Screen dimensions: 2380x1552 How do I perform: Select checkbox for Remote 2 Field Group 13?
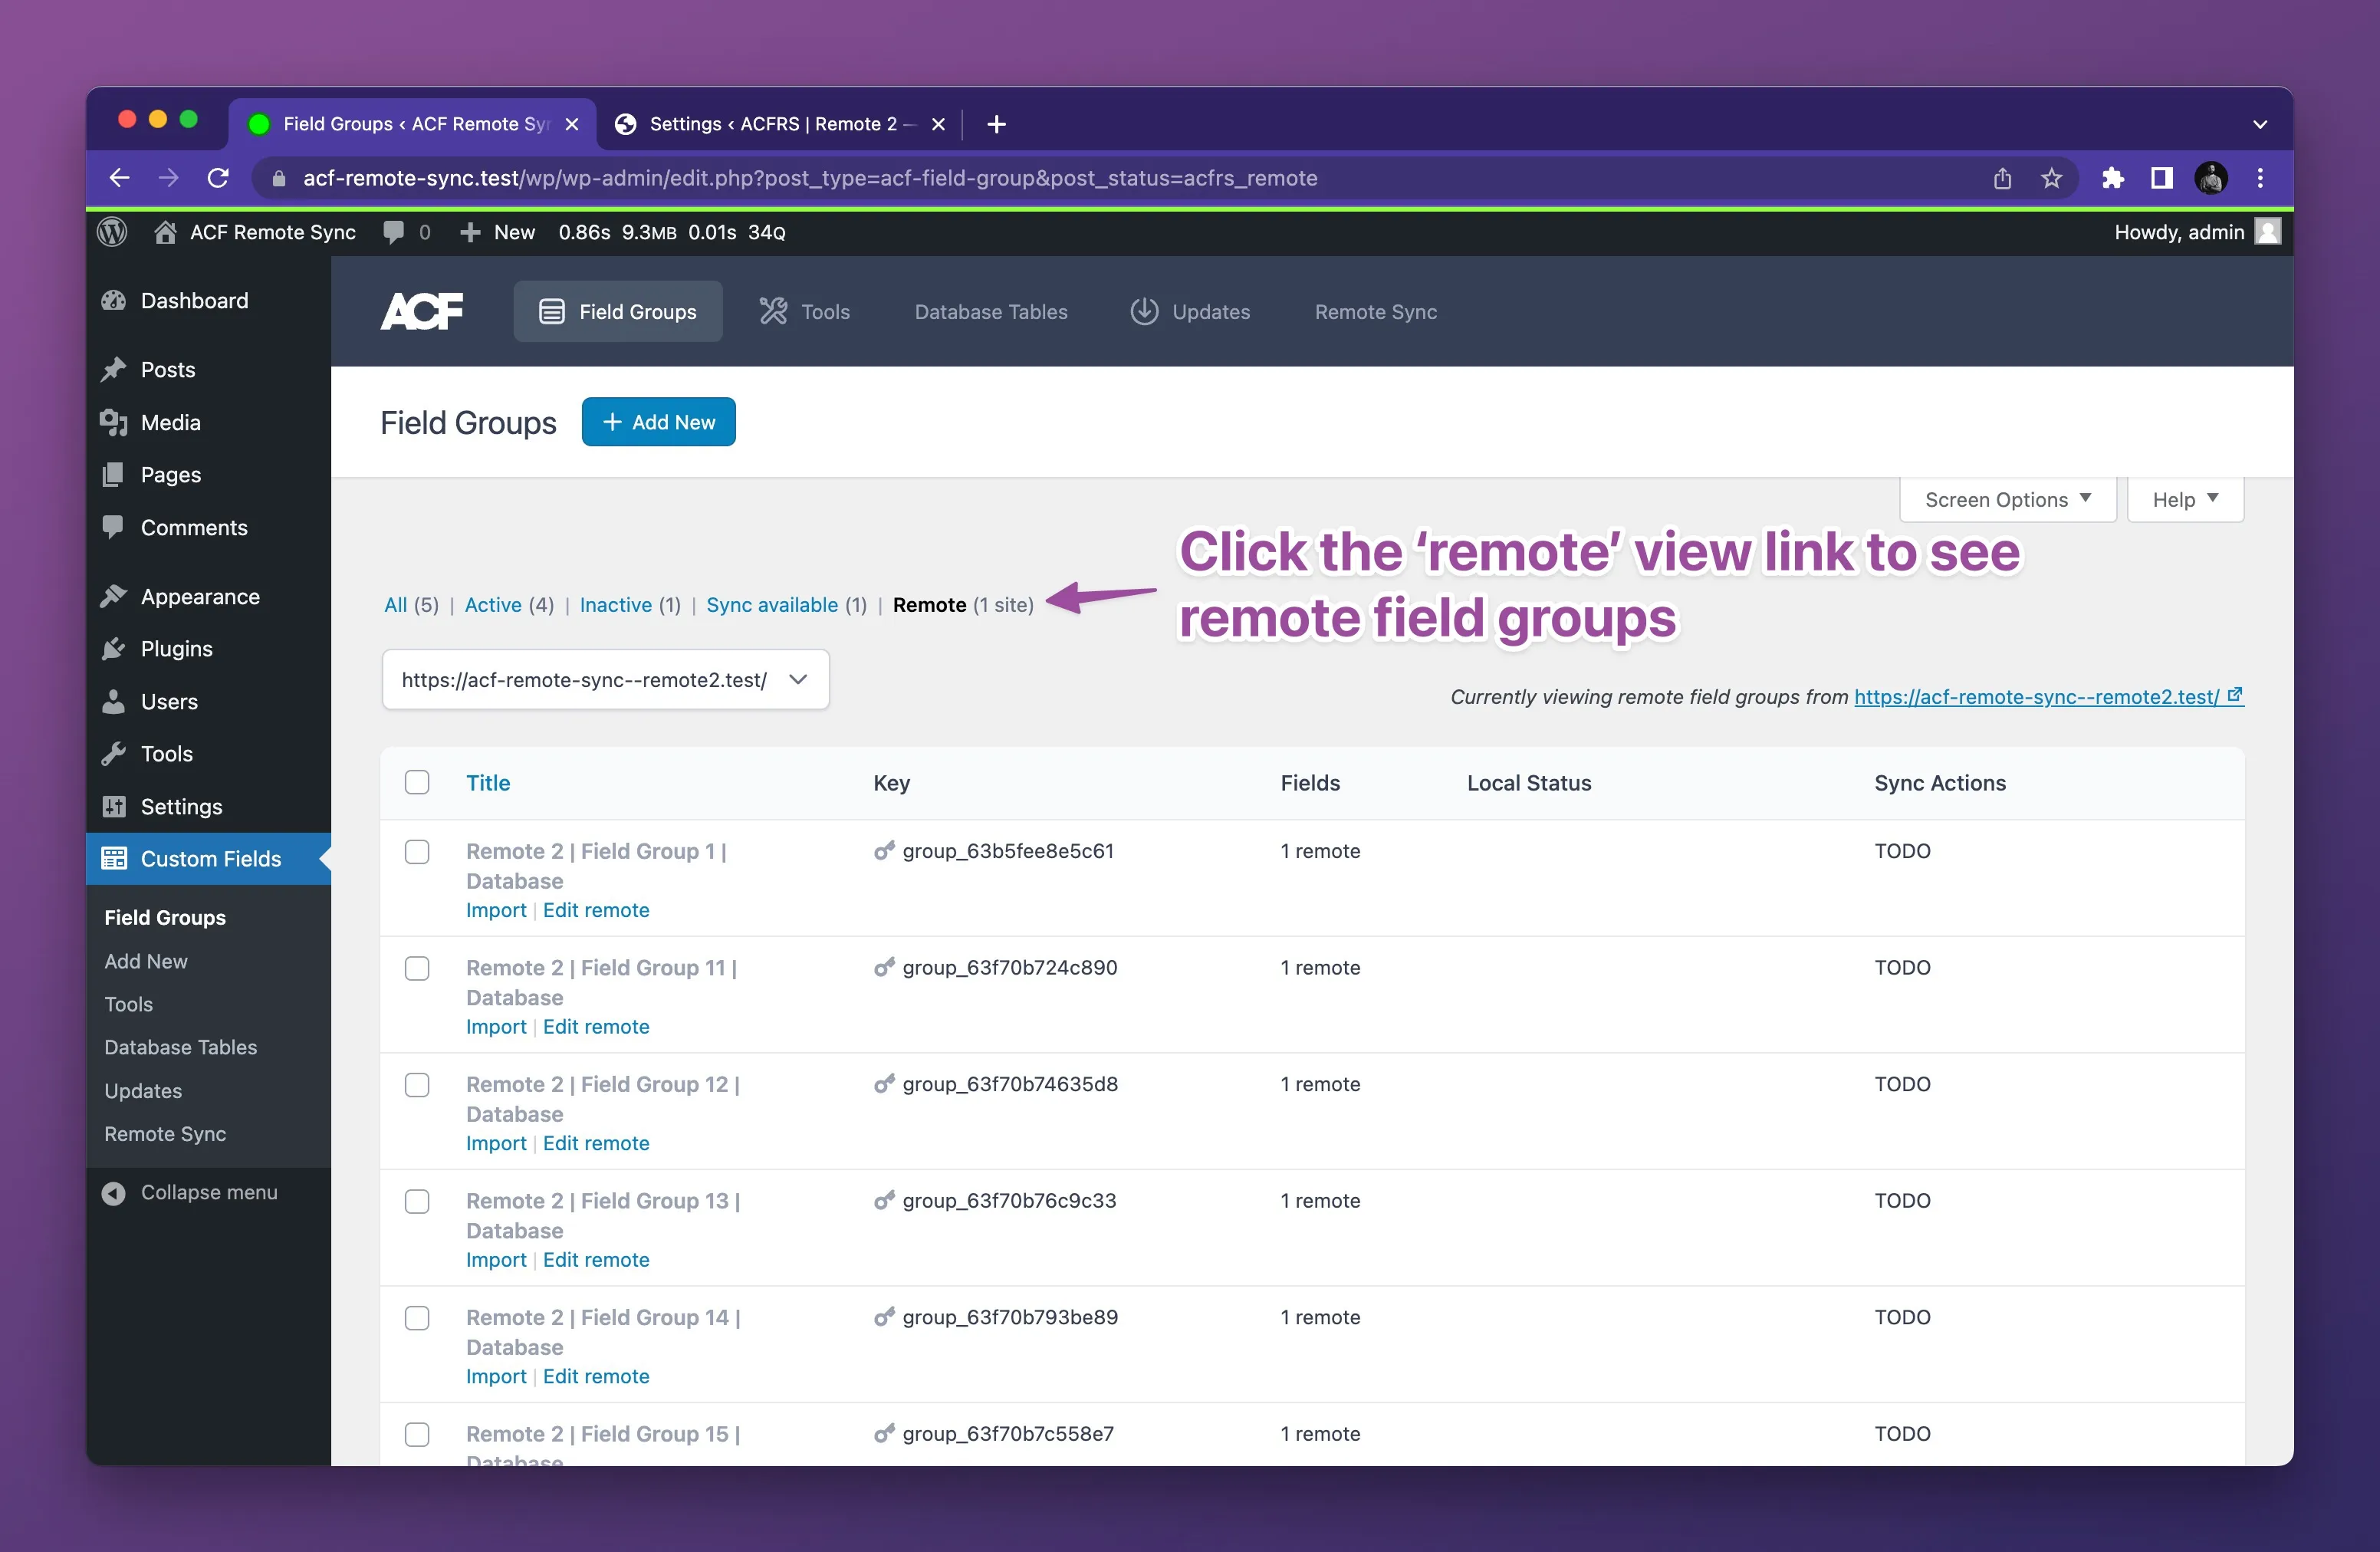tap(417, 1201)
